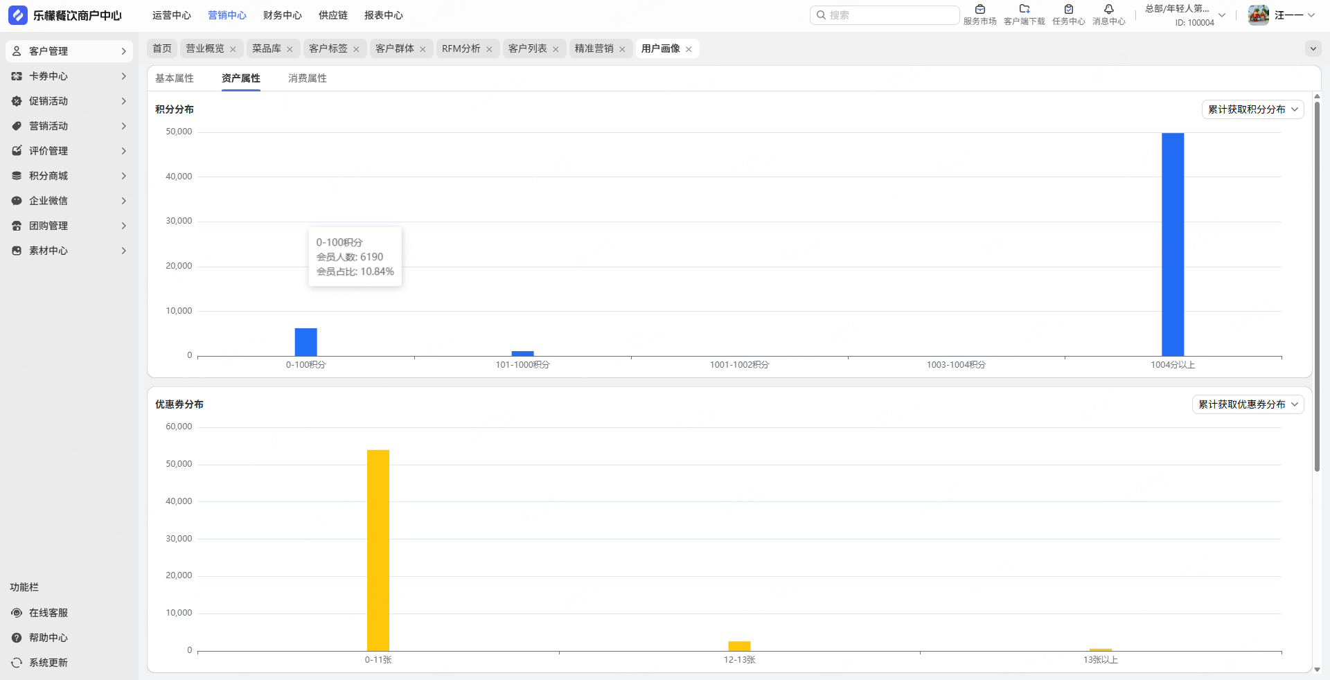Click the 客户管理 person icon

tap(17, 51)
